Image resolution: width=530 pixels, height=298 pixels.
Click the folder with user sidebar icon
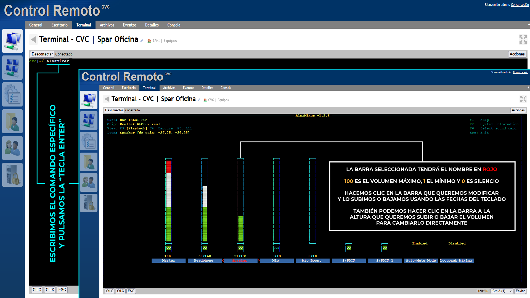click(x=12, y=121)
